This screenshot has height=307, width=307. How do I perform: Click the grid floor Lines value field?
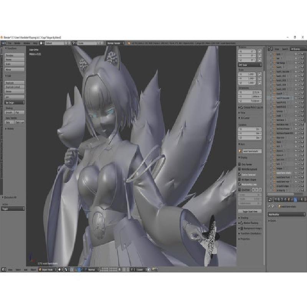click(250, 195)
